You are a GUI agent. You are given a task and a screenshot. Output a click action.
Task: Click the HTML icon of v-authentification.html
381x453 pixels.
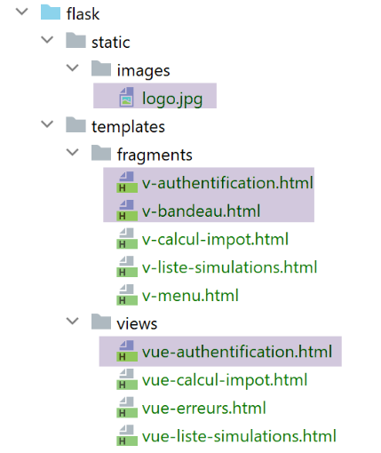pos(127,182)
